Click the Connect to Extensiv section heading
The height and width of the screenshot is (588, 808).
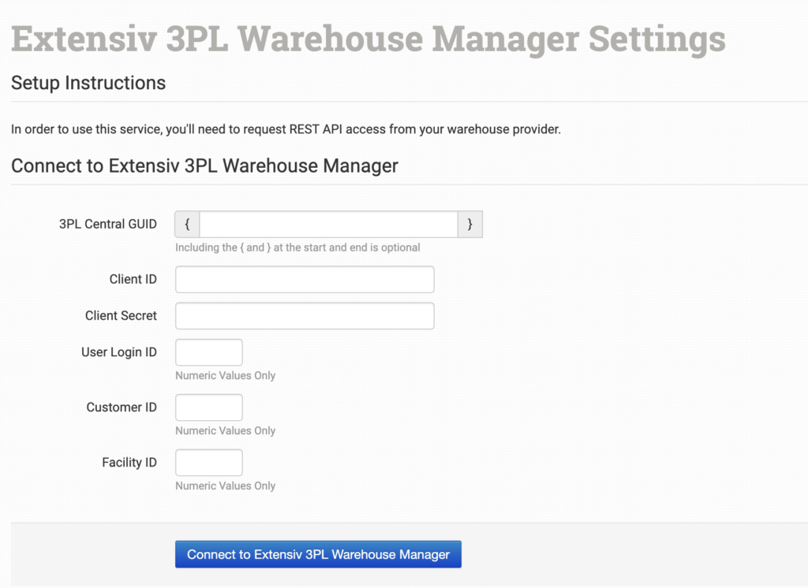pos(204,166)
